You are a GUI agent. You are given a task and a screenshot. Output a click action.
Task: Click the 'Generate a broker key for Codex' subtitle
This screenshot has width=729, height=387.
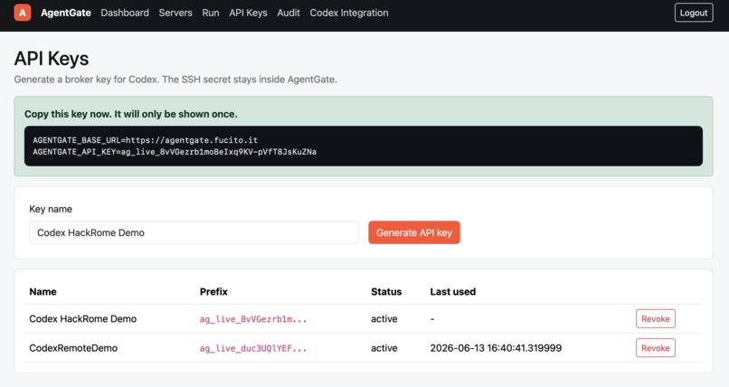175,80
